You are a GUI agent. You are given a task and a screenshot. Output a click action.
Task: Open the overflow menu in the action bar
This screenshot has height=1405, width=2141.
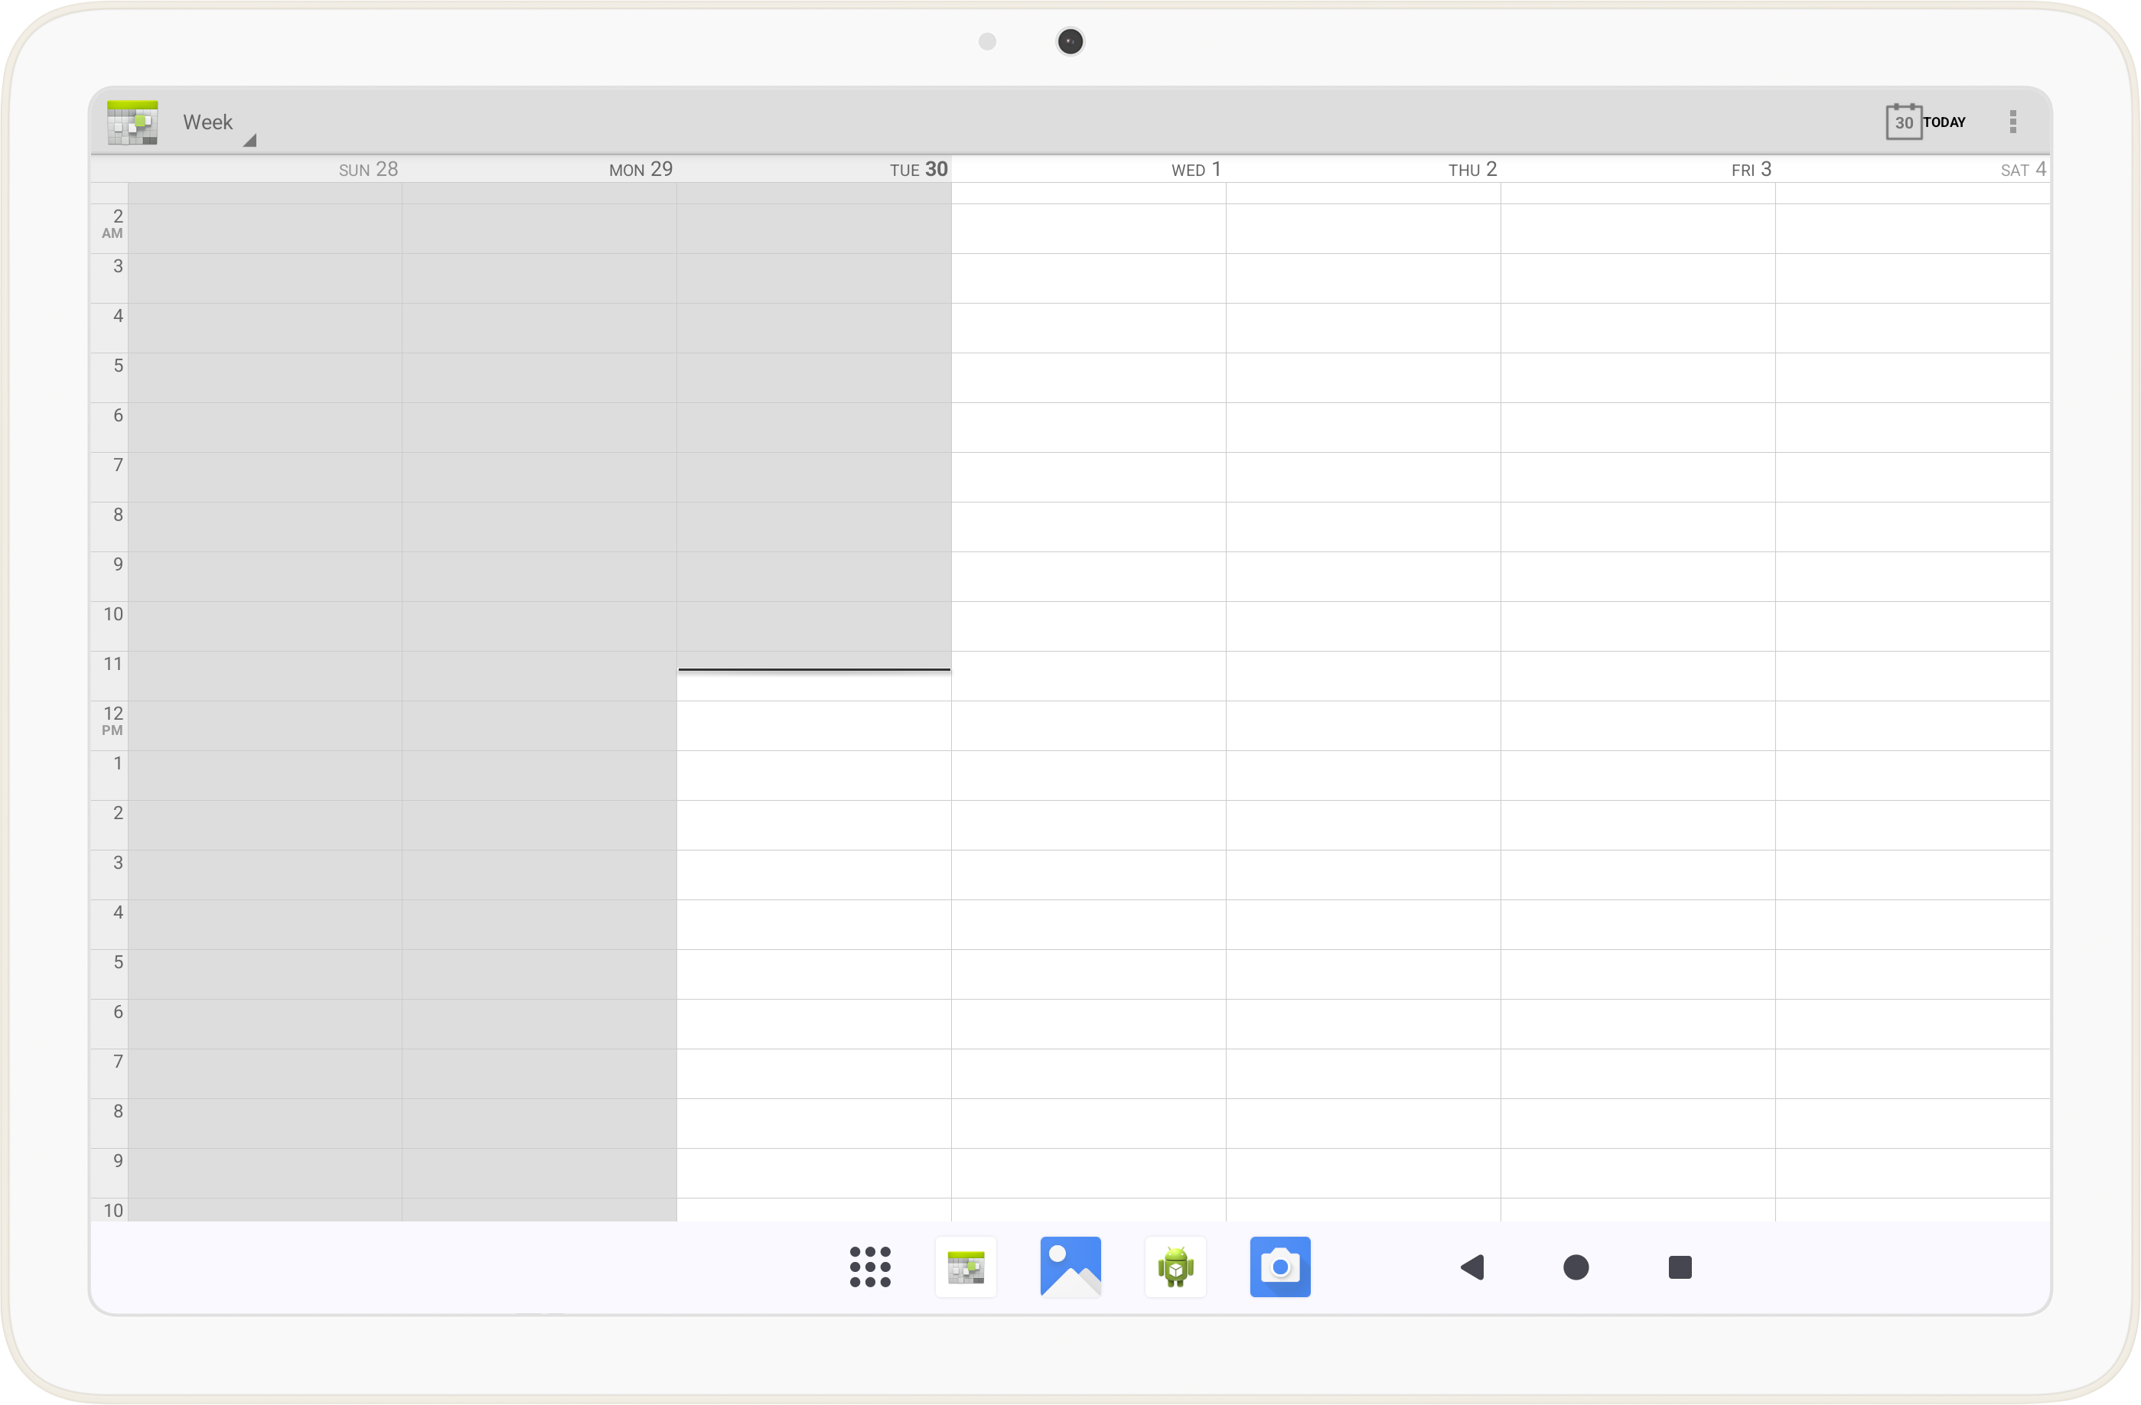click(2014, 122)
